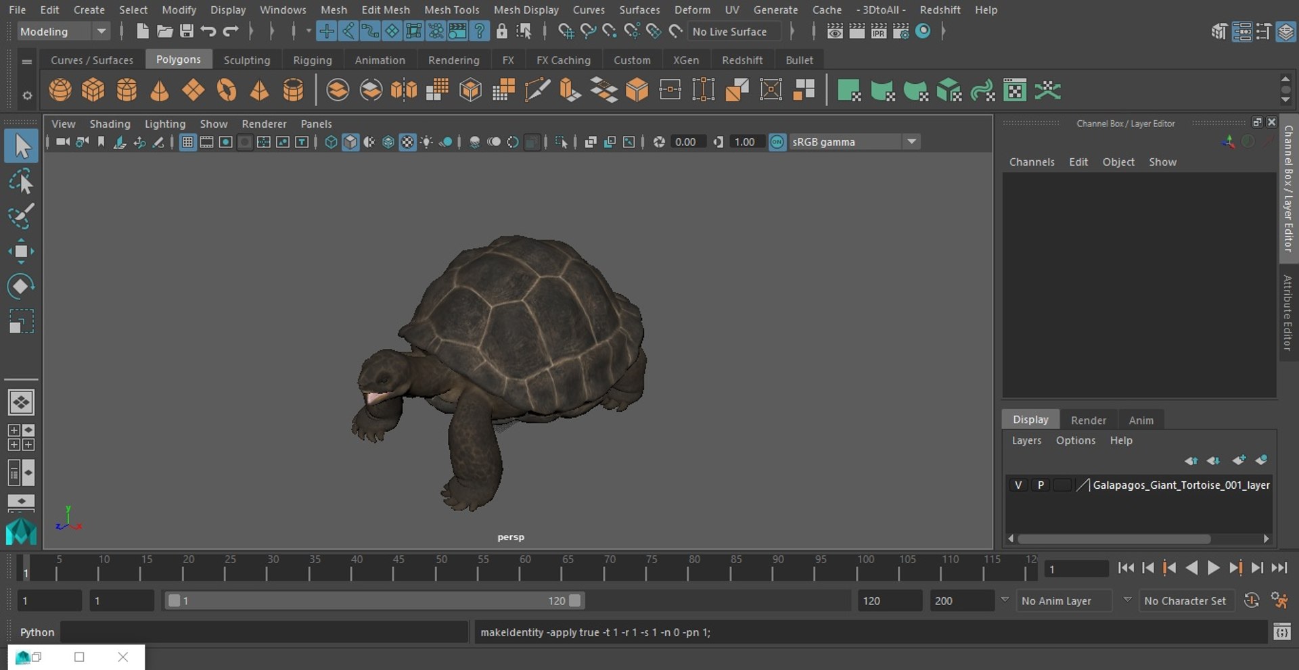Click Python command line language label
The image size is (1299, 670).
click(x=37, y=632)
